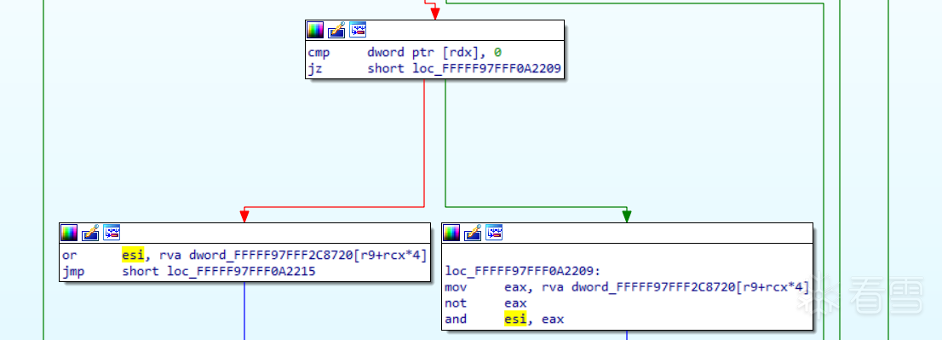Click 'jmp' mnemonic in left block
Screen dimensions: 942x340
pos(73,272)
